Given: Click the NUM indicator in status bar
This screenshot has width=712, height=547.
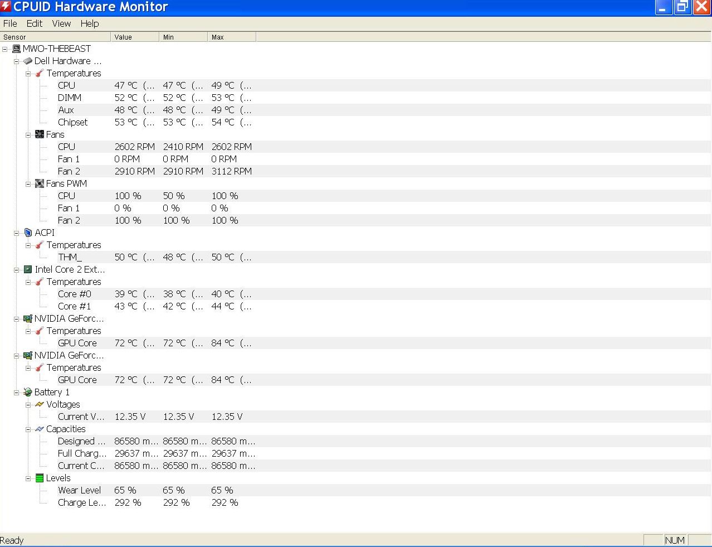Looking at the screenshot, I should click(x=675, y=540).
